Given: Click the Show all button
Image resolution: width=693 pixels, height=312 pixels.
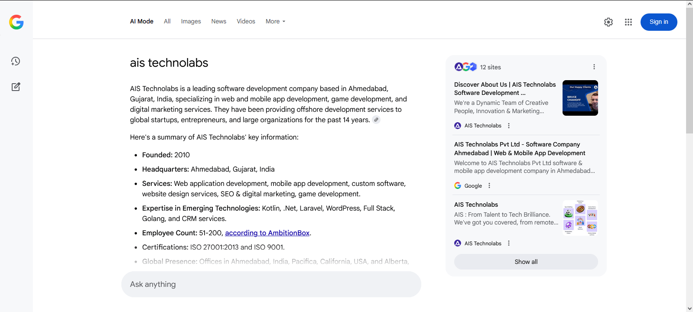Looking at the screenshot, I should coord(526,262).
